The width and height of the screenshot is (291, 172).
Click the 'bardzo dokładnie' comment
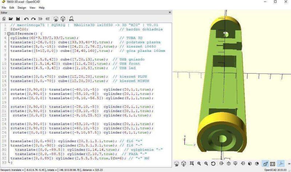(141, 29)
